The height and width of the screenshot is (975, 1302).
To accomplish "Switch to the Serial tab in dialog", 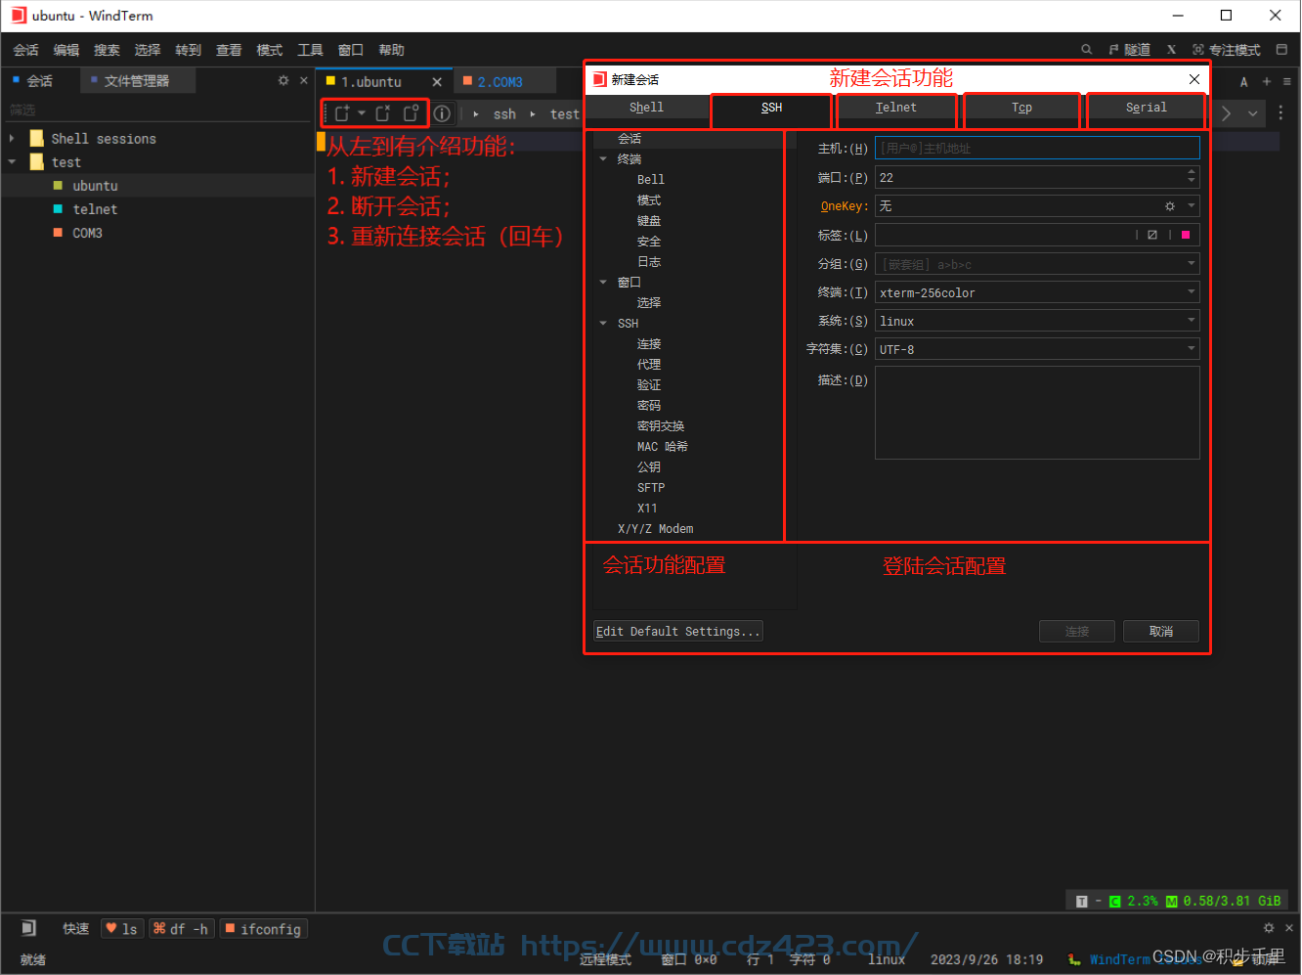I will click(1146, 108).
